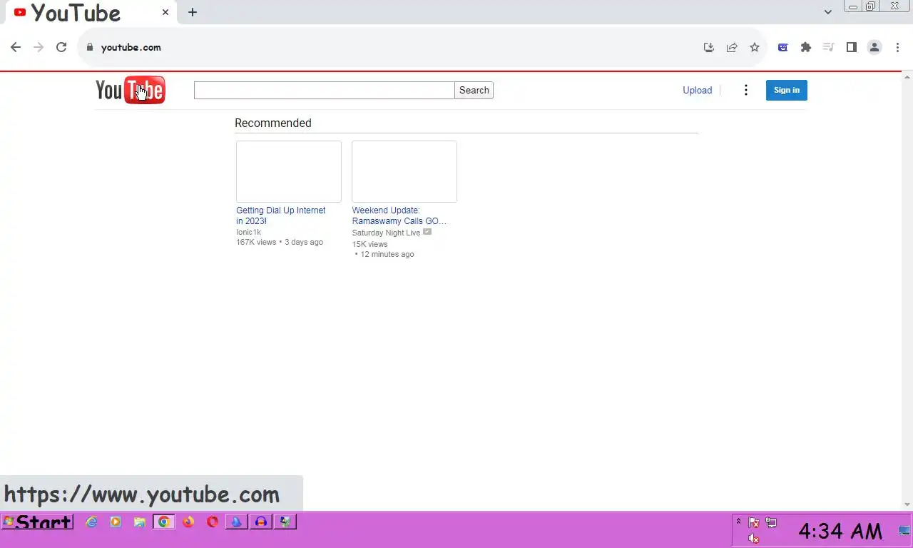This screenshot has width=913, height=548.
Task: Click the network tray icon
Action: coord(771,522)
